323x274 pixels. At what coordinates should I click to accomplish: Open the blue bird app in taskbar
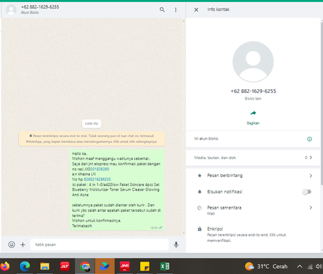105,266
